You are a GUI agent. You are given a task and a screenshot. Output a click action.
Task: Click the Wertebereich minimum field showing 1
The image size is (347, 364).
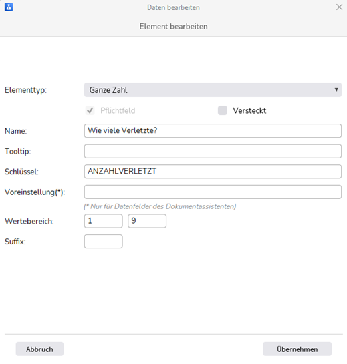103,221
